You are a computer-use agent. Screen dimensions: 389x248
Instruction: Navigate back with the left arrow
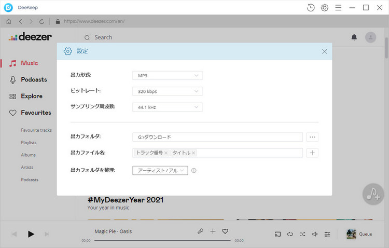pos(21,22)
